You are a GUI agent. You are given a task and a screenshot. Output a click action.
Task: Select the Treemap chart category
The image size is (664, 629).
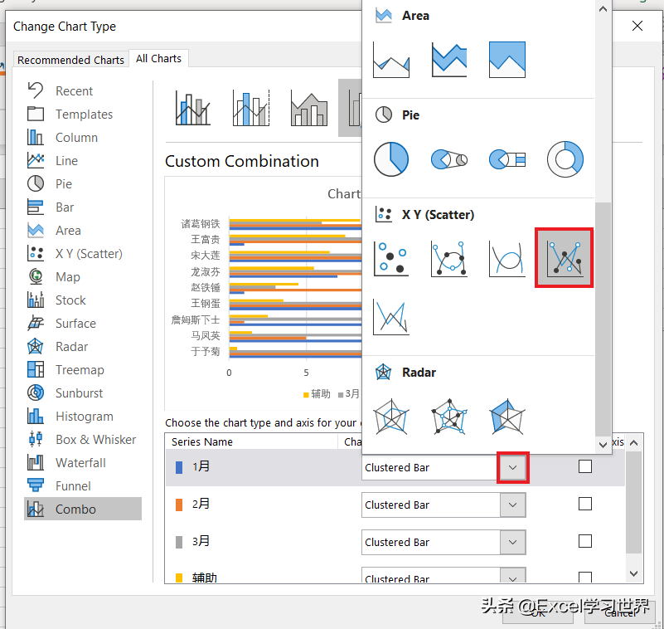coord(80,370)
